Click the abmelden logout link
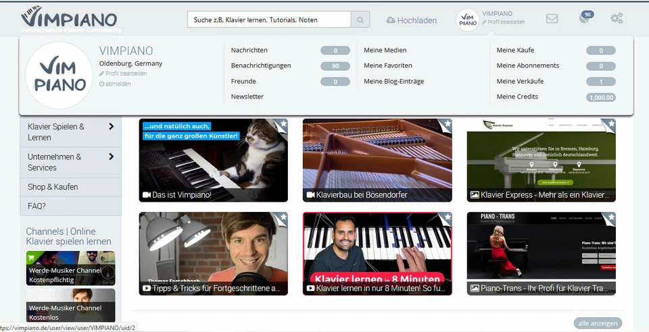The width and height of the screenshot is (649, 332). pyautogui.click(x=115, y=84)
